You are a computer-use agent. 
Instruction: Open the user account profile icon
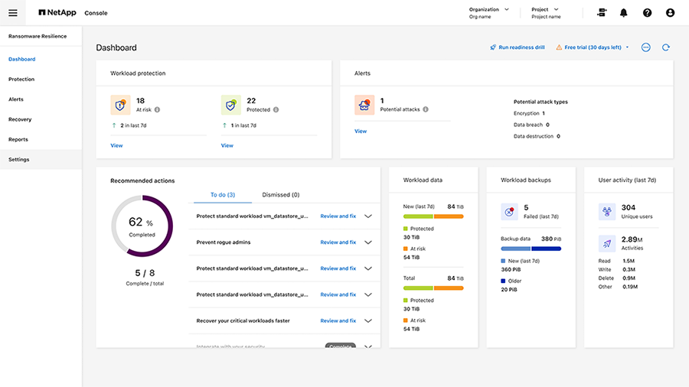pyautogui.click(x=671, y=13)
